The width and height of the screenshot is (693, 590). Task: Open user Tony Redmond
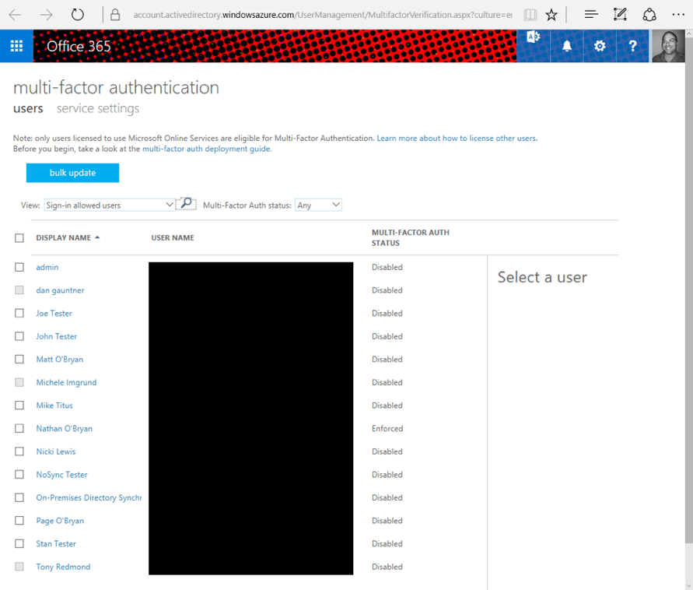tap(63, 567)
